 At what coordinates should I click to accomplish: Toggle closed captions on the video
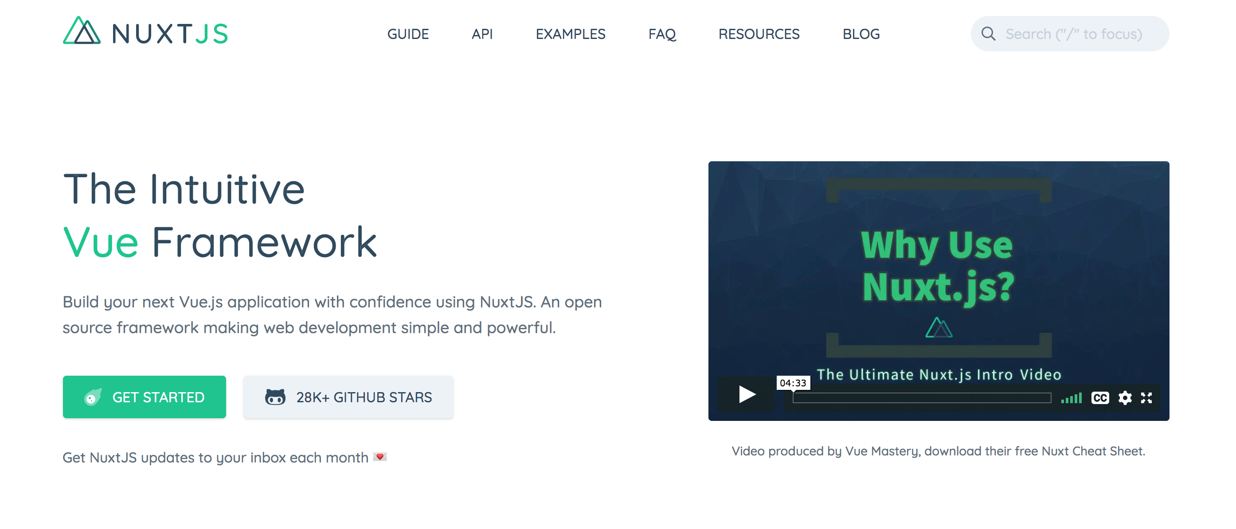1100,397
